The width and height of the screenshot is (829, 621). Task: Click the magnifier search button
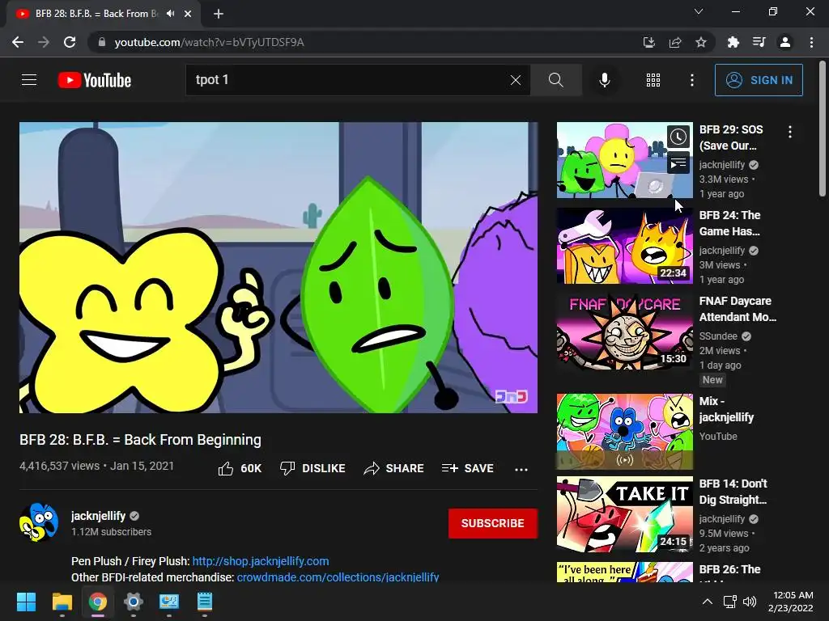click(555, 80)
